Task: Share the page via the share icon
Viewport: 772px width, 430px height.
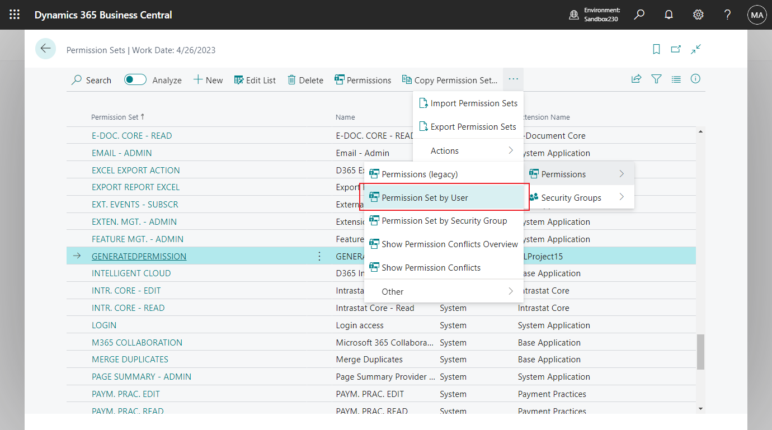Action: pyautogui.click(x=636, y=79)
